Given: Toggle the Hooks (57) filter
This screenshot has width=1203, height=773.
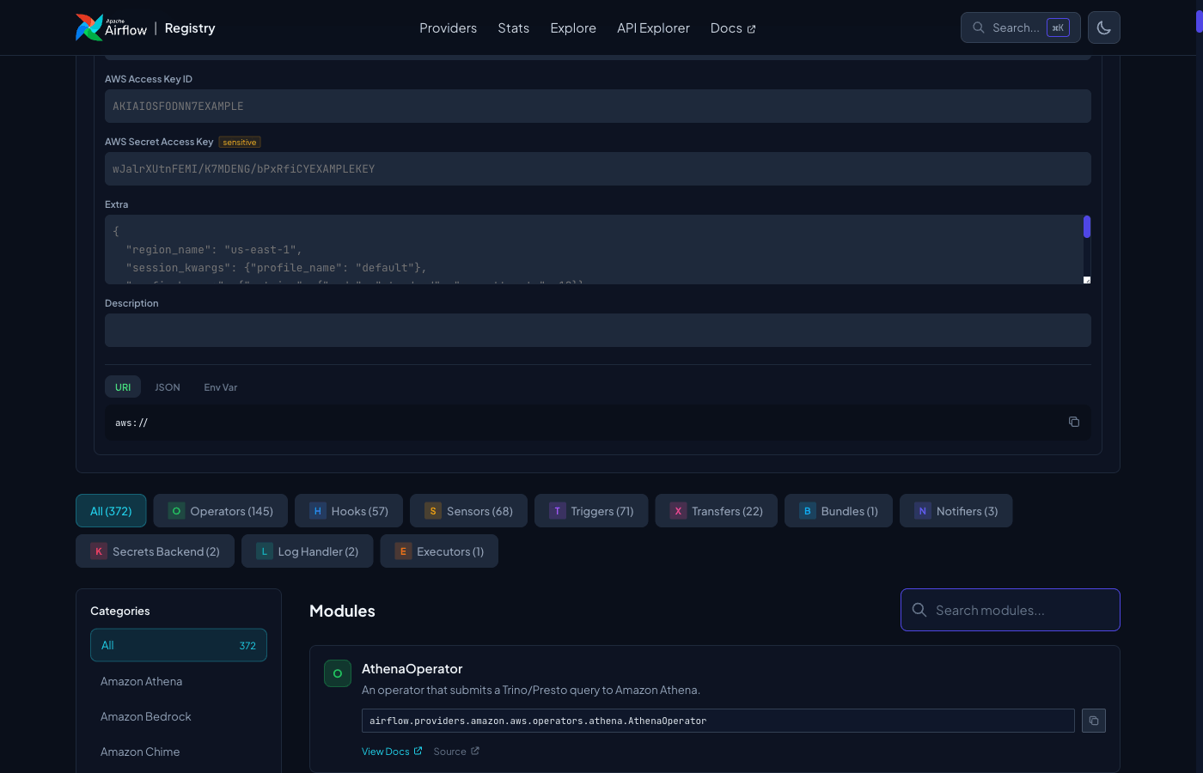Looking at the screenshot, I should tap(348, 510).
